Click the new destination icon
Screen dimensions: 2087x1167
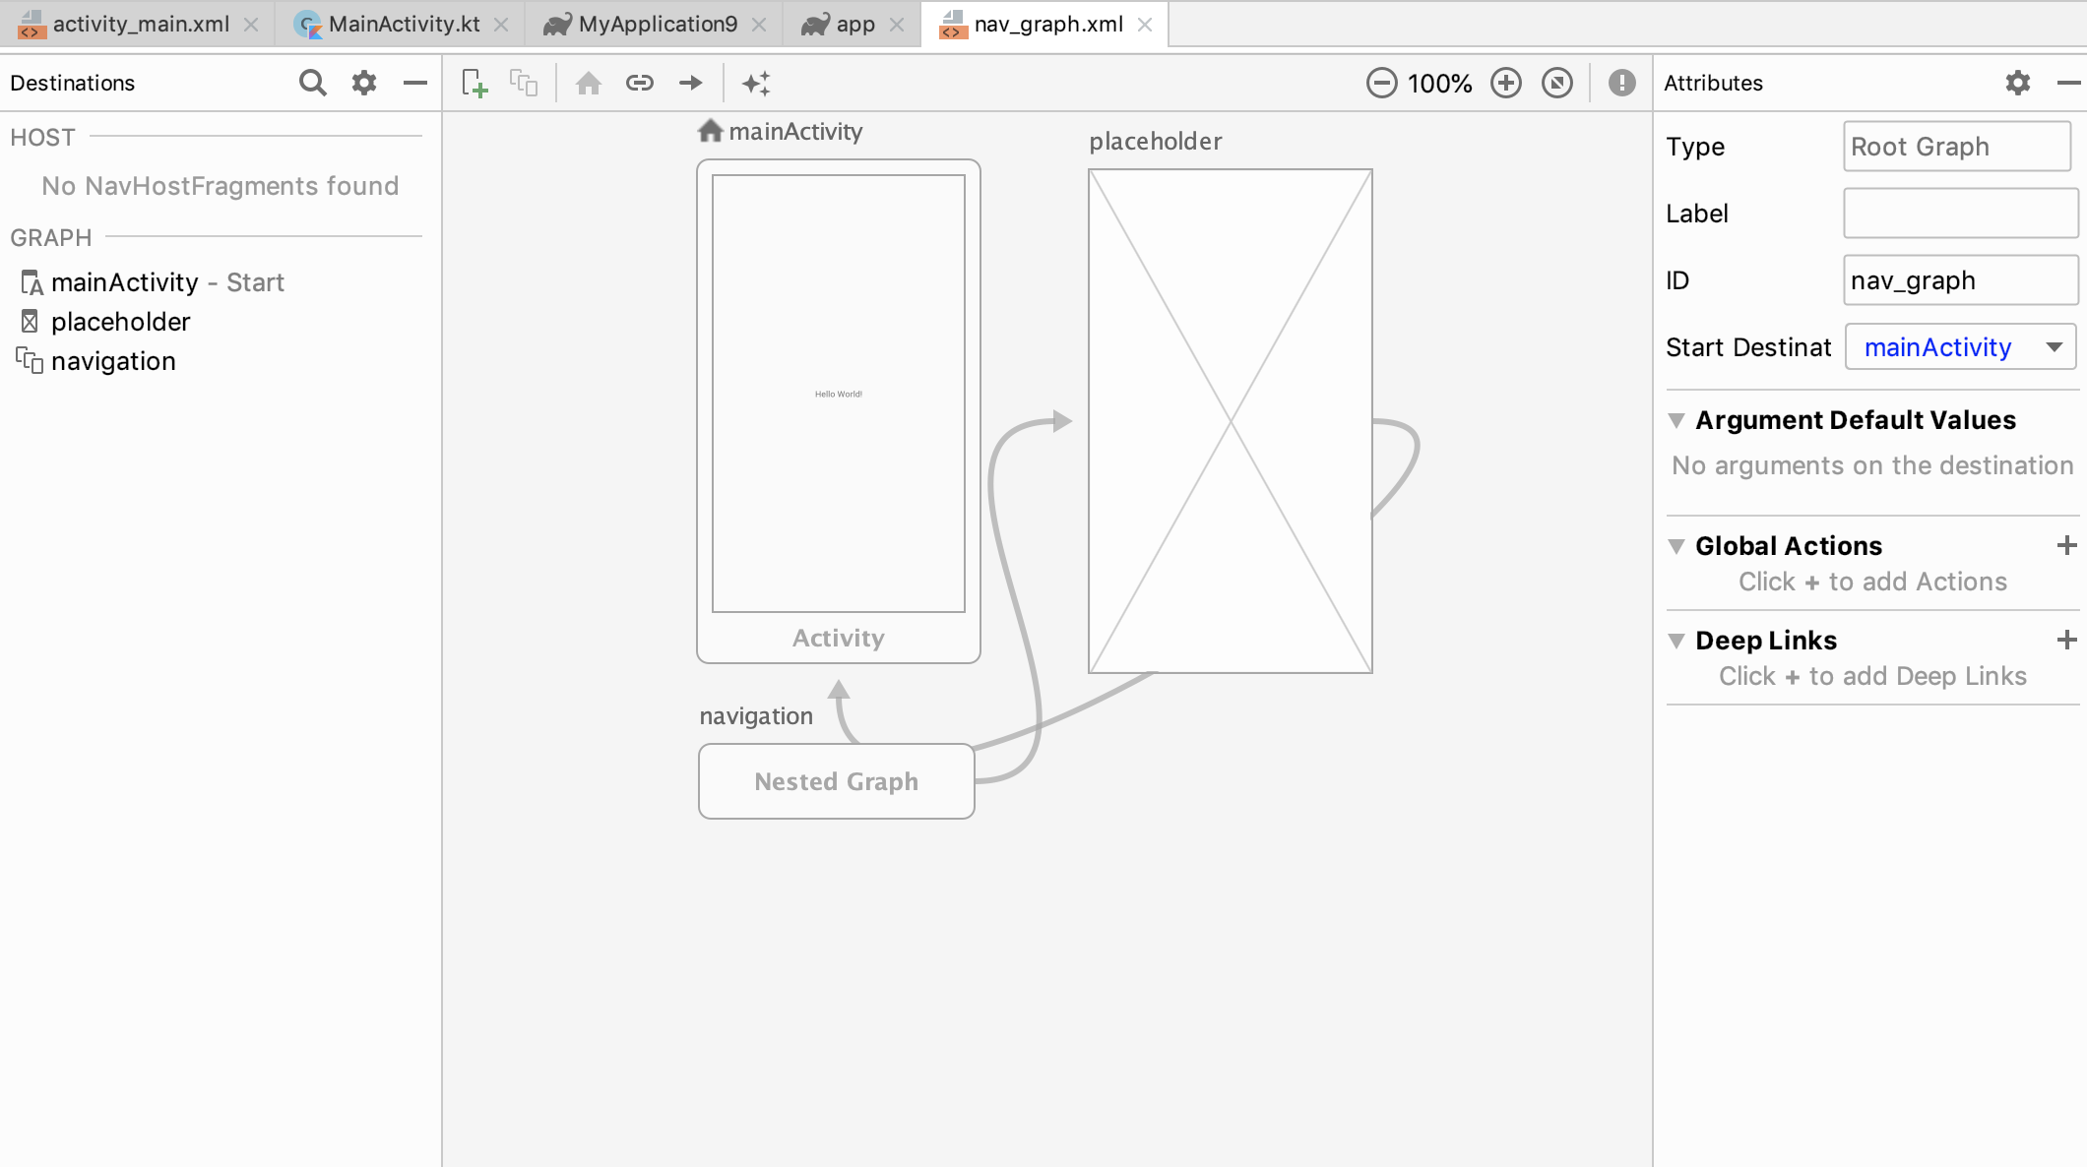(x=473, y=82)
